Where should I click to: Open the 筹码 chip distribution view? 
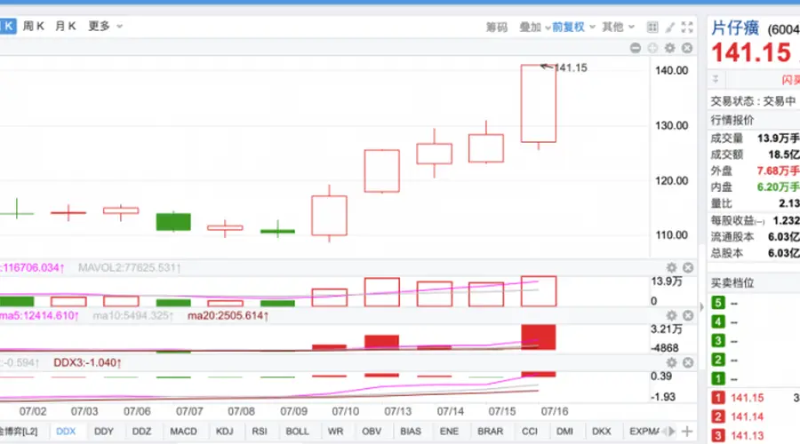496,27
